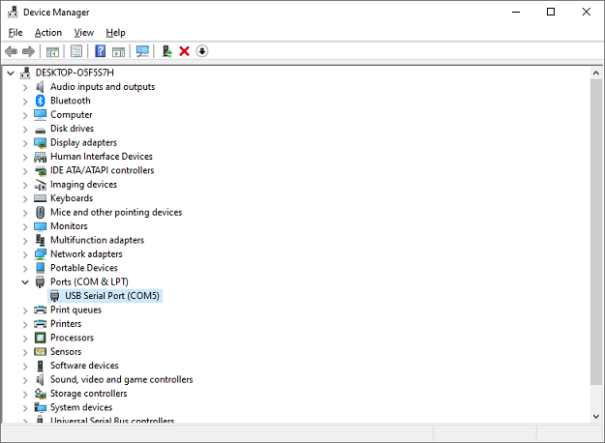Click the Properties toolbar icon
605x443 pixels.
click(76, 51)
